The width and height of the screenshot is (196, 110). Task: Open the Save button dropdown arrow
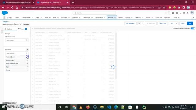(177, 24)
